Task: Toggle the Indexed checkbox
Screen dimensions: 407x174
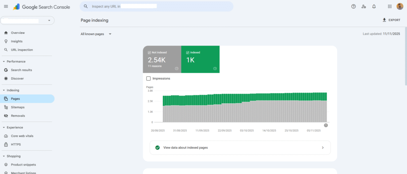Action: pyautogui.click(x=188, y=52)
